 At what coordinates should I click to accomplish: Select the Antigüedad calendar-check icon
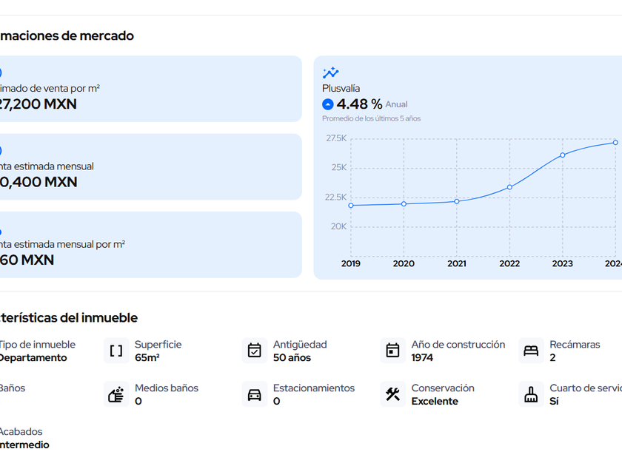coord(255,351)
